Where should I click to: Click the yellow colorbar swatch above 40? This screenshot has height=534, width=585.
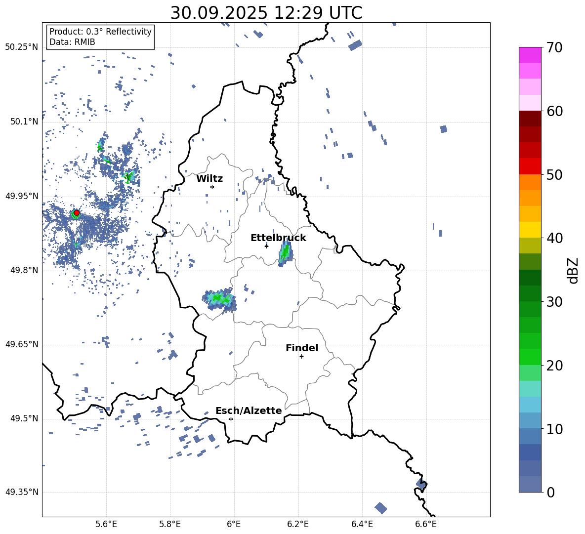pos(530,230)
